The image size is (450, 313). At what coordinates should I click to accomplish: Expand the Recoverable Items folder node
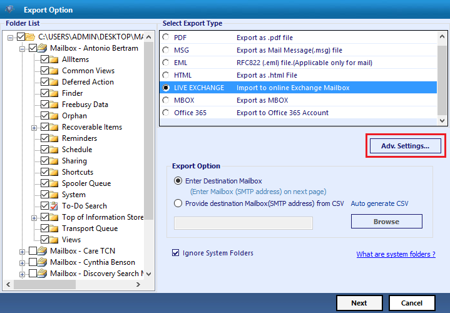click(x=34, y=128)
